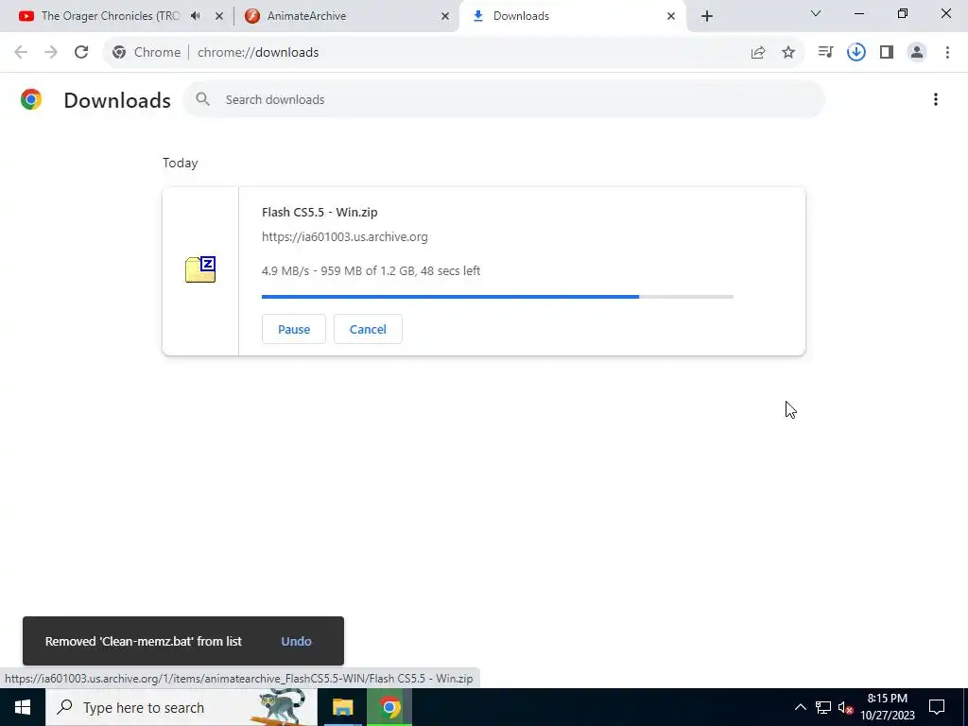Viewport: 968px width, 726px height.
Task: Open the media controls icon in toolbar
Action: (825, 53)
